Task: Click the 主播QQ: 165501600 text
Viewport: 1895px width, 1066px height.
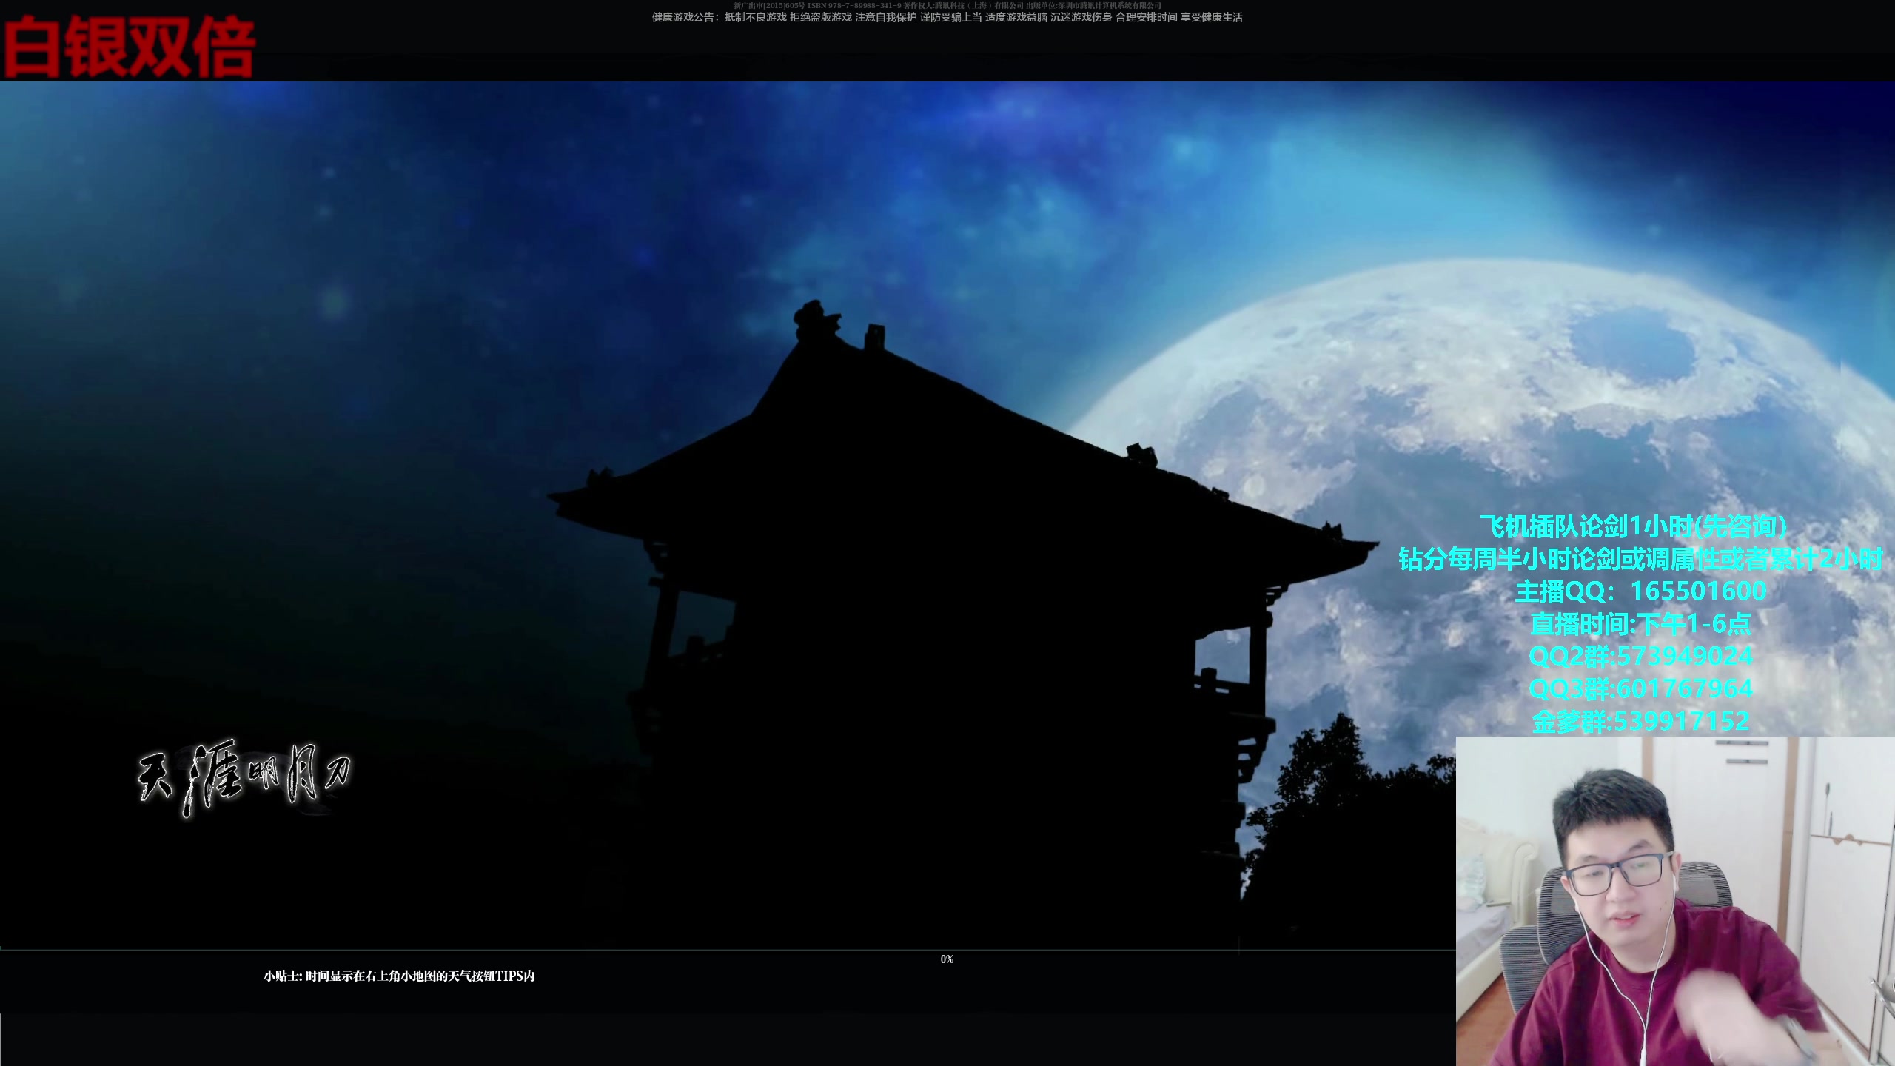Action: (1640, 591)
